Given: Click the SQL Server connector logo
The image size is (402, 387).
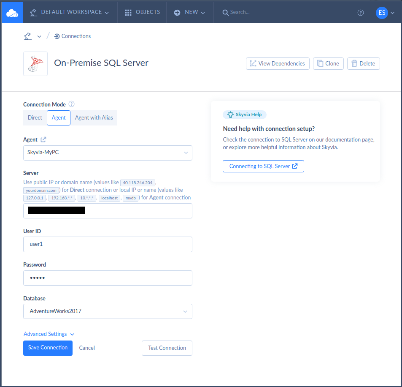Looking at the screenshot, I should [35, 64].
